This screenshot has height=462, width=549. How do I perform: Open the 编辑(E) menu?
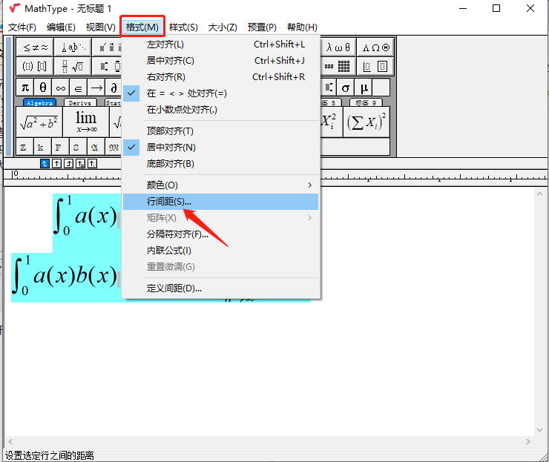pyautogui.click(x=61, y=27)
